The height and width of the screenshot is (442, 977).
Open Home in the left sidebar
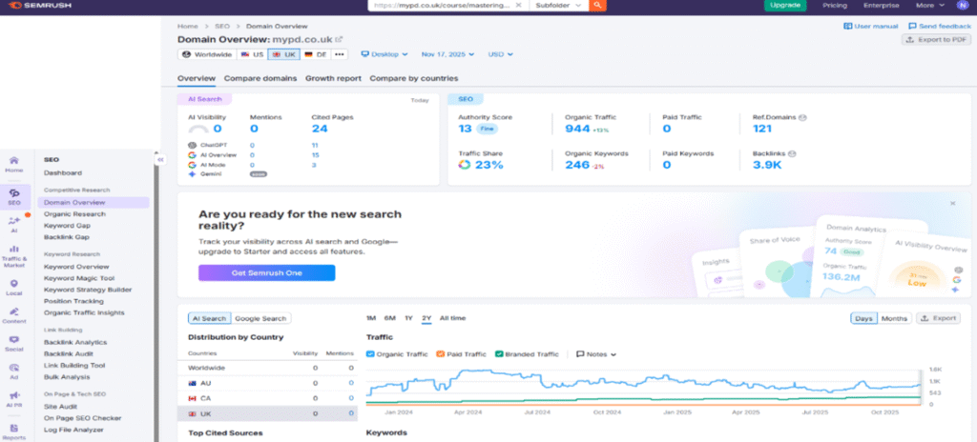pos(13,165)
